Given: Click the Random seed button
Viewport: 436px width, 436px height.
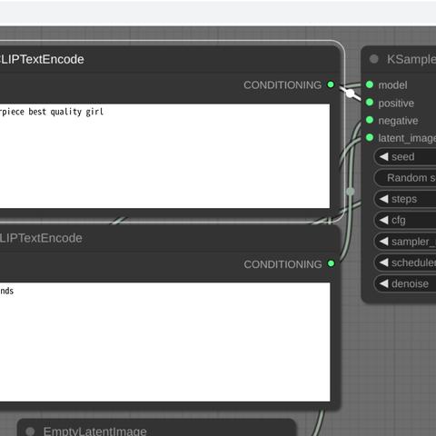Looking at the screenshot, I should (405, 178).
